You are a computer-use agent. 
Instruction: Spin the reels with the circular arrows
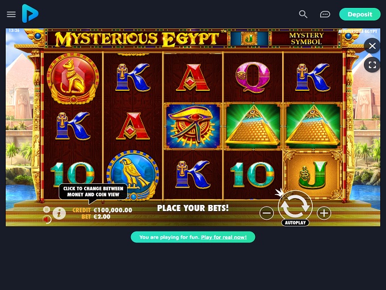[x=295, y=206]
